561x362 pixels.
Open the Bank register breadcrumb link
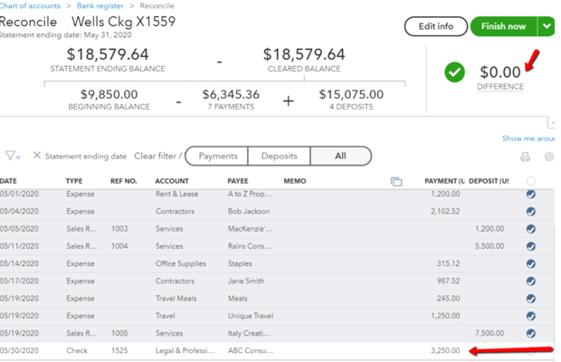(x=100, y=5)
